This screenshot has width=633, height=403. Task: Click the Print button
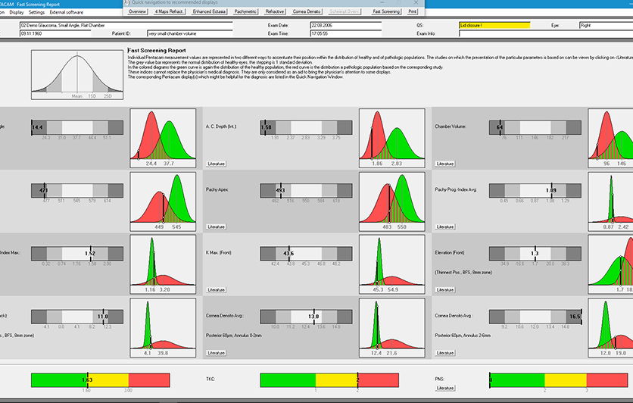[412, 11]
